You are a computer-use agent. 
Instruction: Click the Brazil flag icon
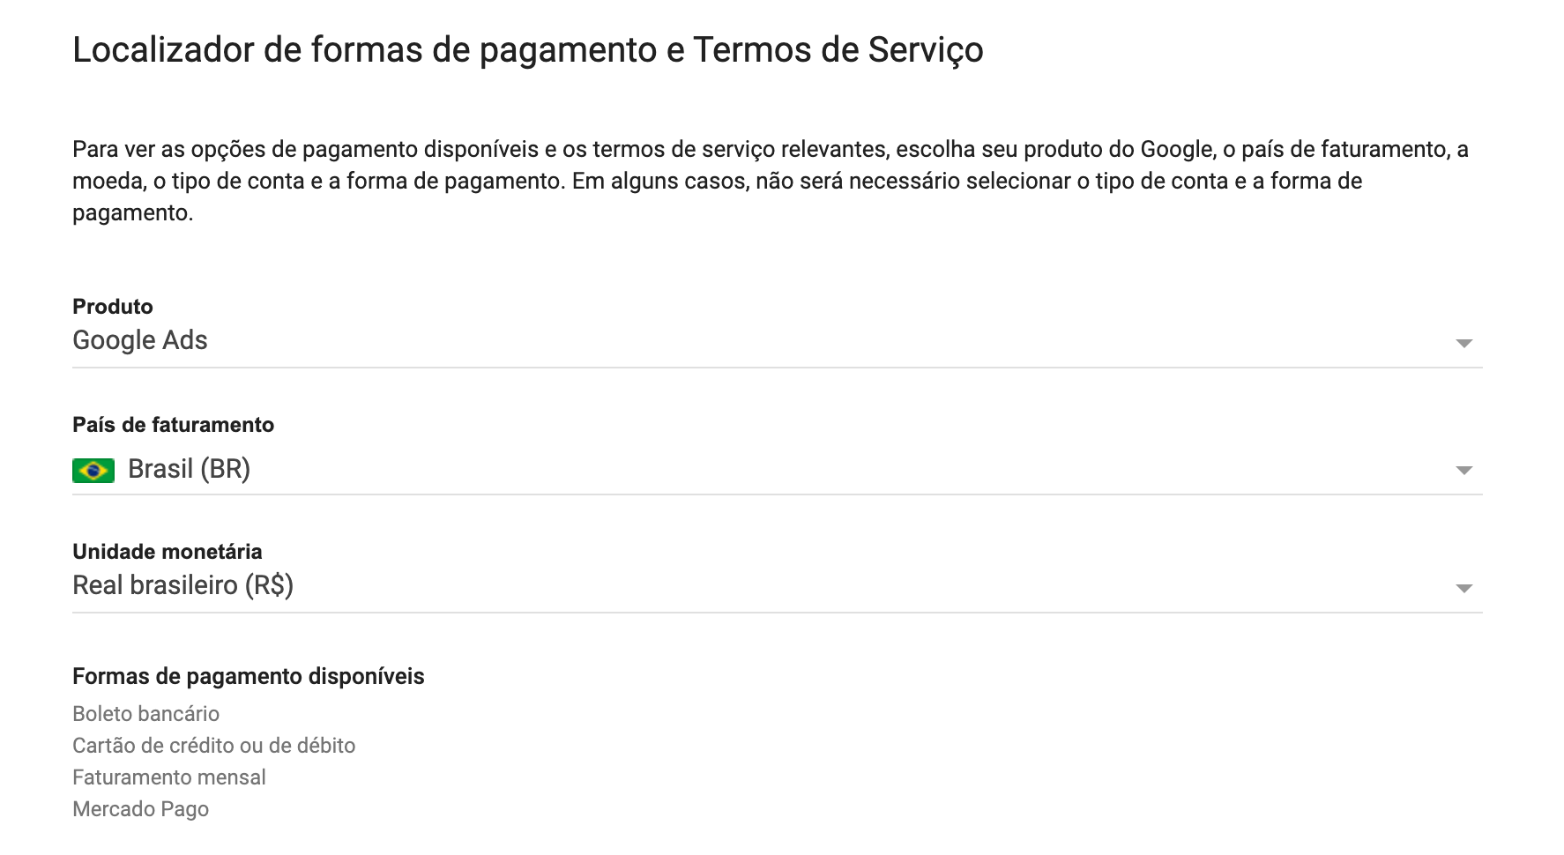click(x=93, y=470)
